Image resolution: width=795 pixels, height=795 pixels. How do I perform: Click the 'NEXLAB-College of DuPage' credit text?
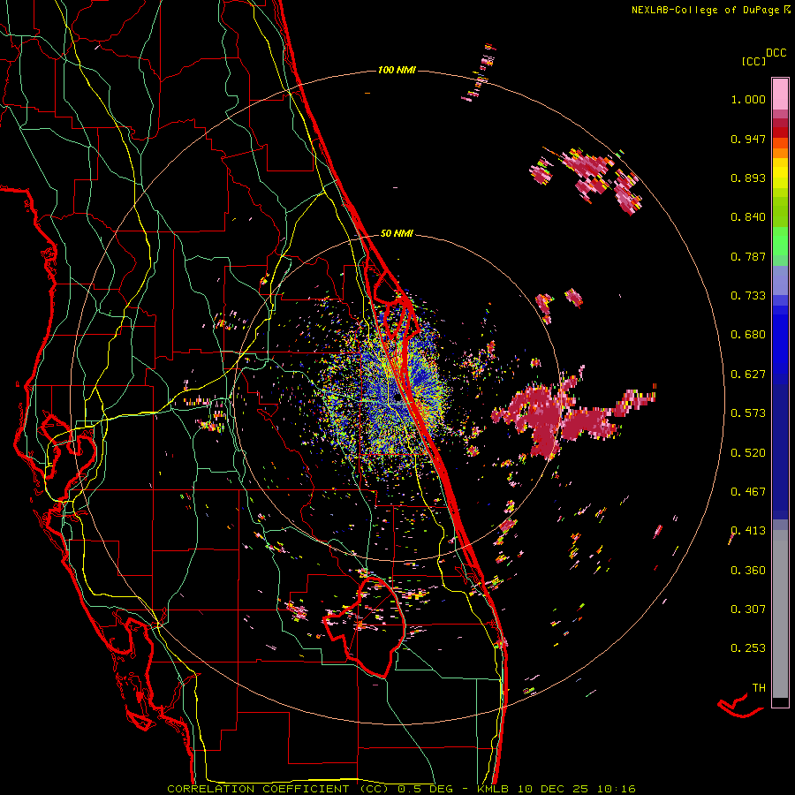705,10
